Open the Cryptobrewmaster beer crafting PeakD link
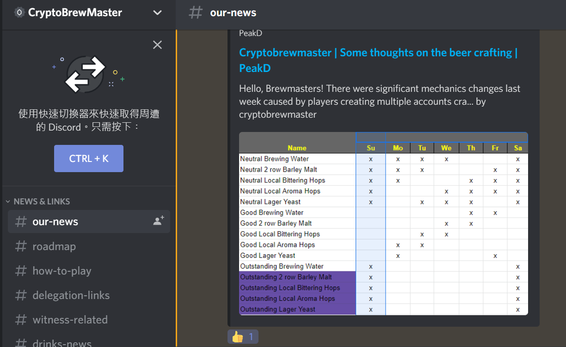The width and height of the screenshot is (566, 347). click(x=378, y=60)
